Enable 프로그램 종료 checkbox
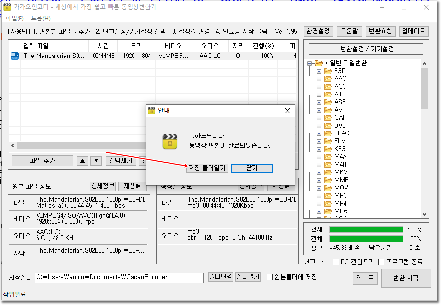This screenshot has width=441, height=305. click(382, 262)
